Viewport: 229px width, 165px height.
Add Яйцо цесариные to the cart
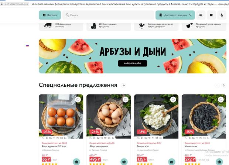tap(124, 162)
